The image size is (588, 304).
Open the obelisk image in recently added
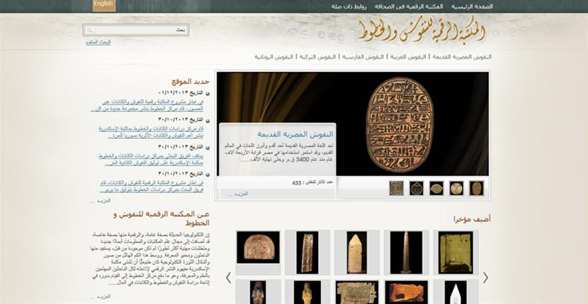[x=405, y=252]
